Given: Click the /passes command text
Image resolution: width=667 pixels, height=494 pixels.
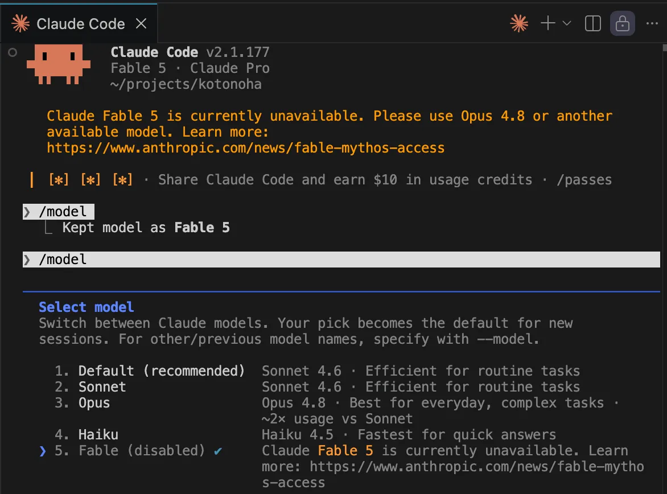Looking at the screenshot, I should pos(584,180).
